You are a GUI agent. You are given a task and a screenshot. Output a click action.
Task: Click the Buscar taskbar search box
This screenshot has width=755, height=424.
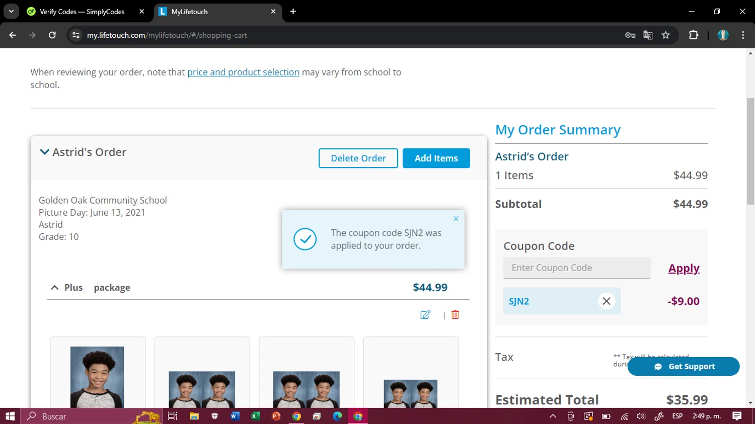click(91, 416)
